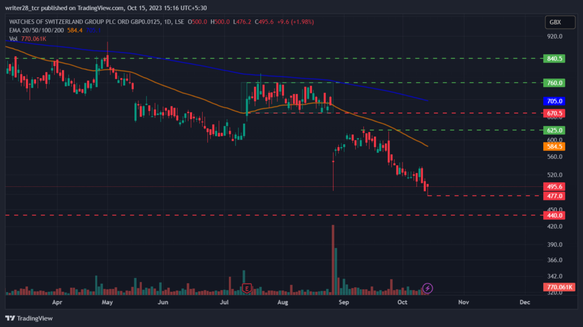The width and height of the screenshot is (583, 327).
Task: Click the orange 584.4 EMA legend value
Action: tap(75, 31)
